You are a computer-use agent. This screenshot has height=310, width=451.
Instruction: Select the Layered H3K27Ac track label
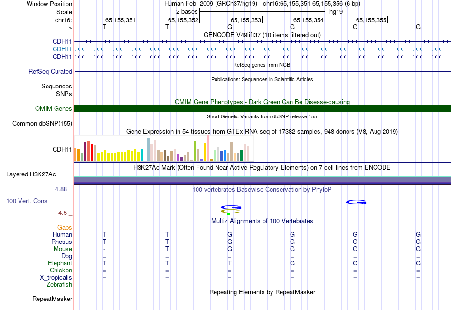31,174
